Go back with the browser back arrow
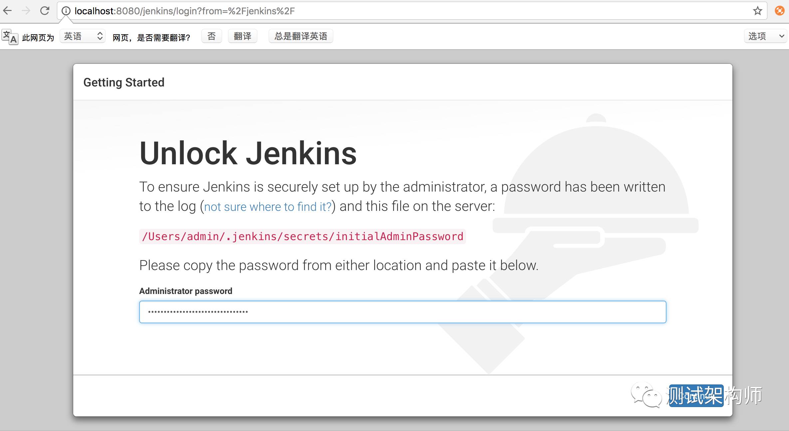The image size is (789, 431). click(x=7, y=11)
